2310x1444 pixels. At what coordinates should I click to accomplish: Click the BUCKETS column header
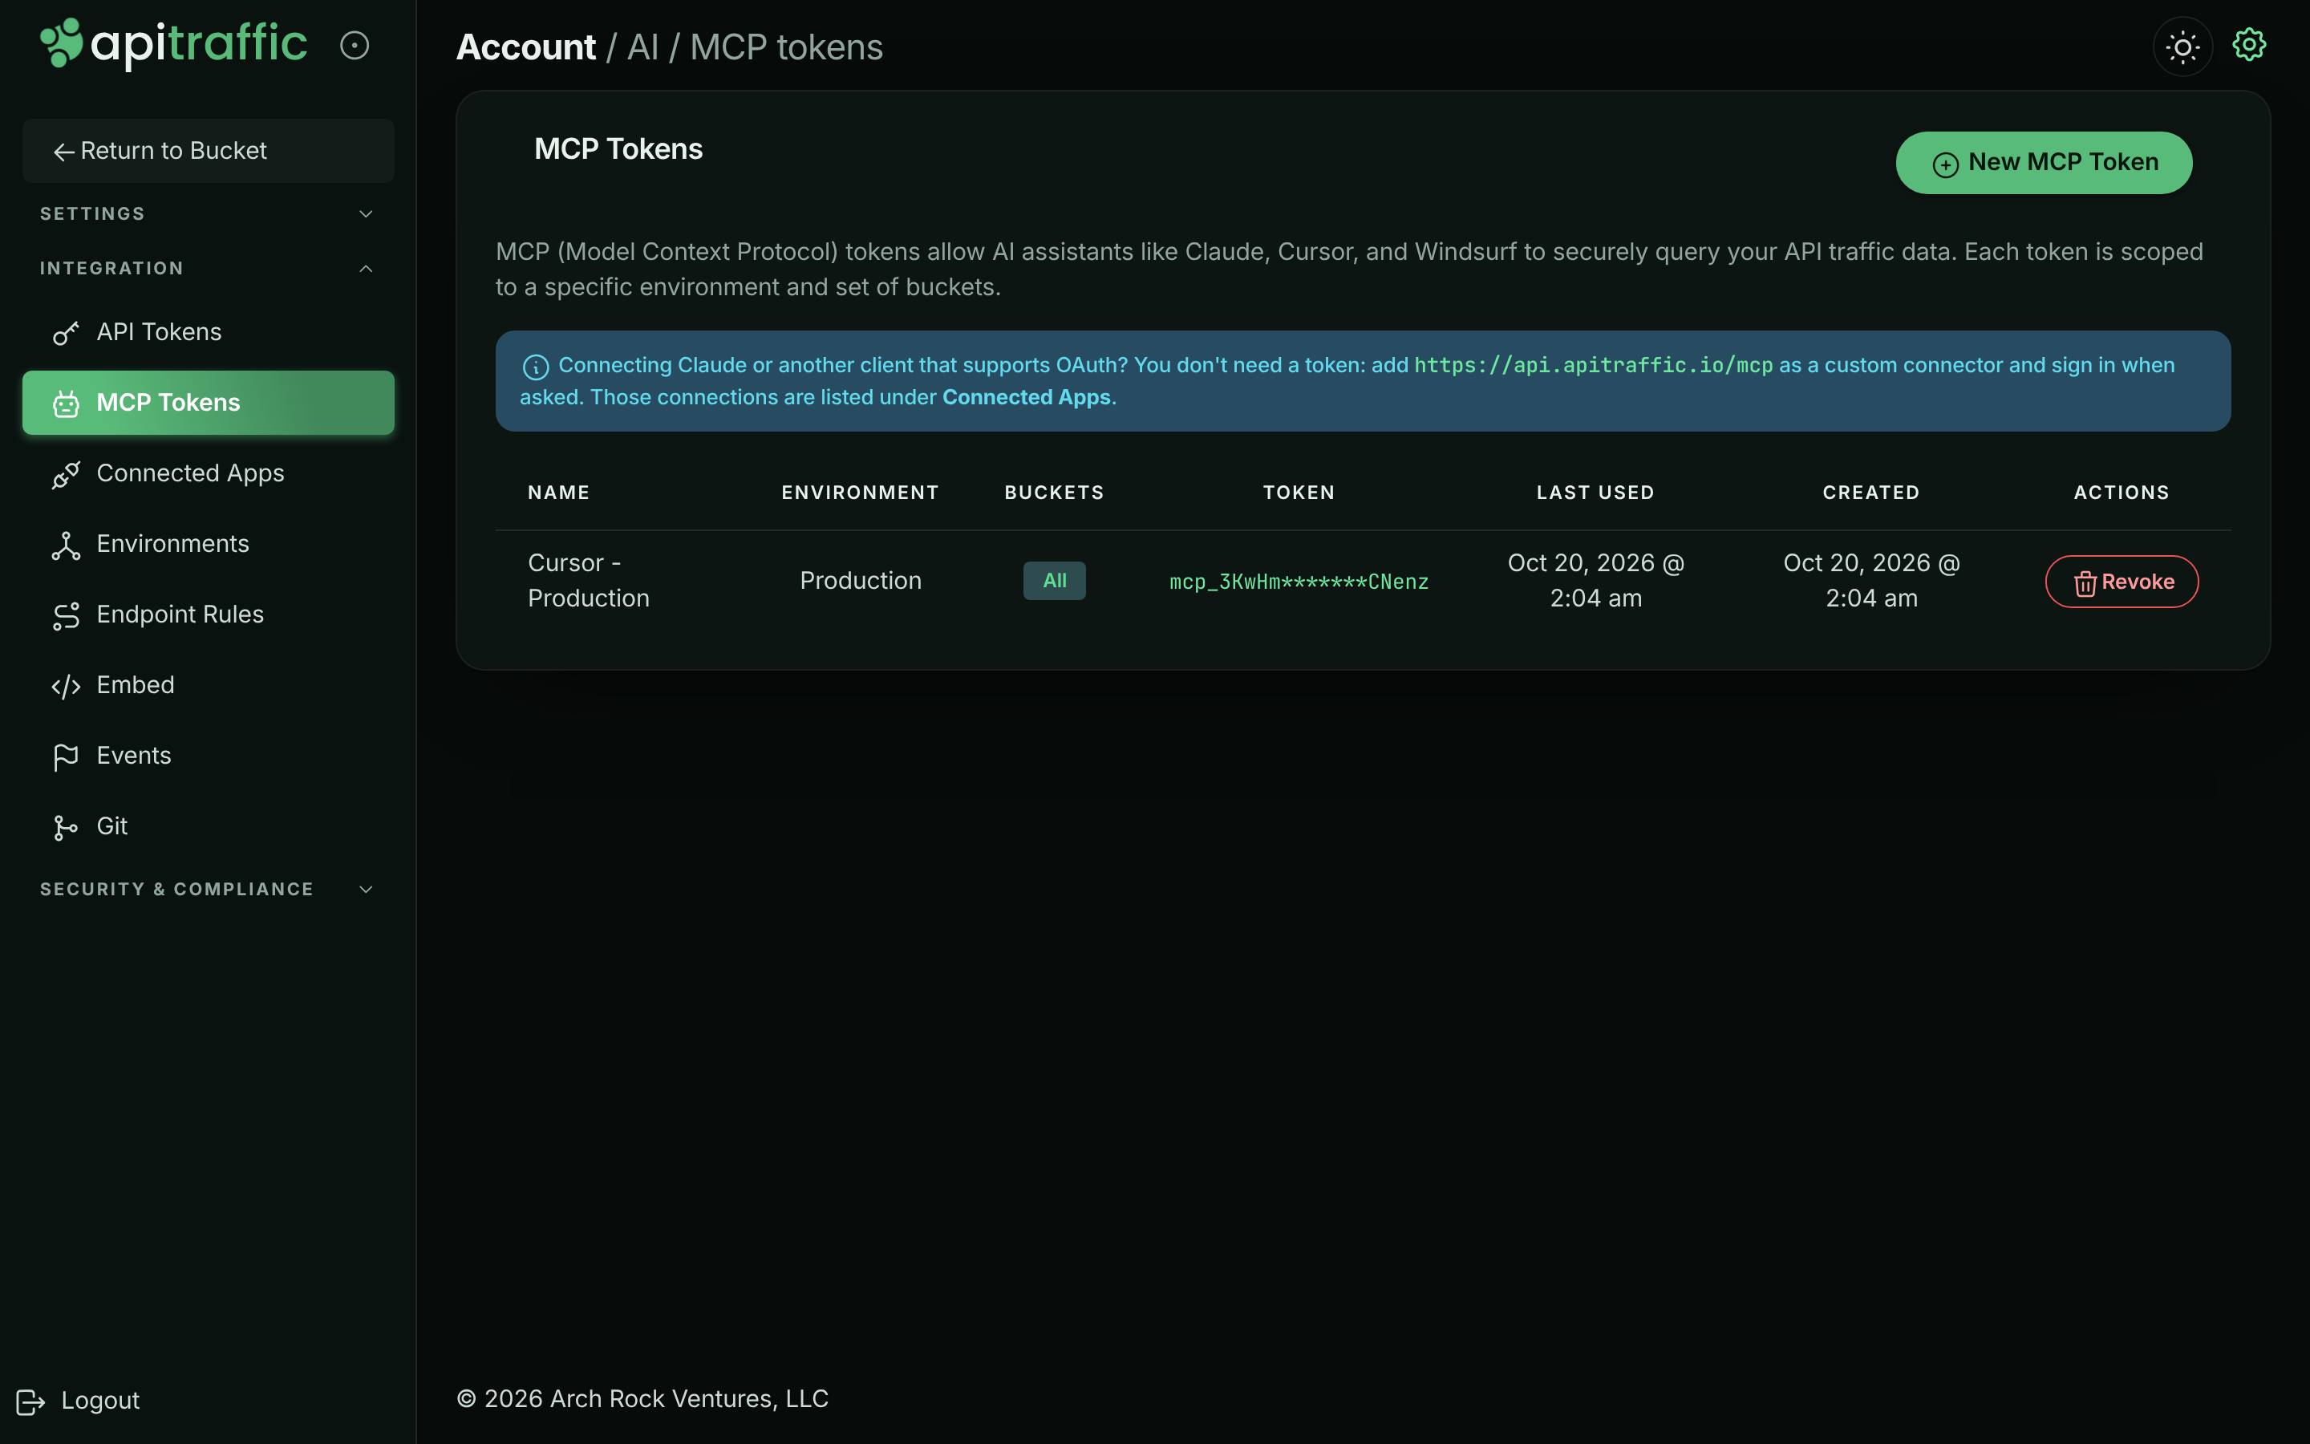(1054, 493)
